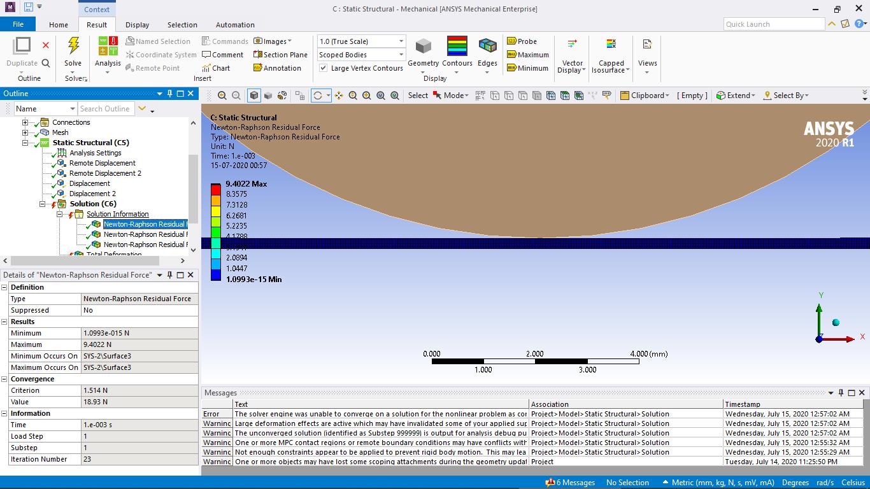Click the 6 Messages status bar entry
The image size is (870, 489).
[x=571, y=483]
